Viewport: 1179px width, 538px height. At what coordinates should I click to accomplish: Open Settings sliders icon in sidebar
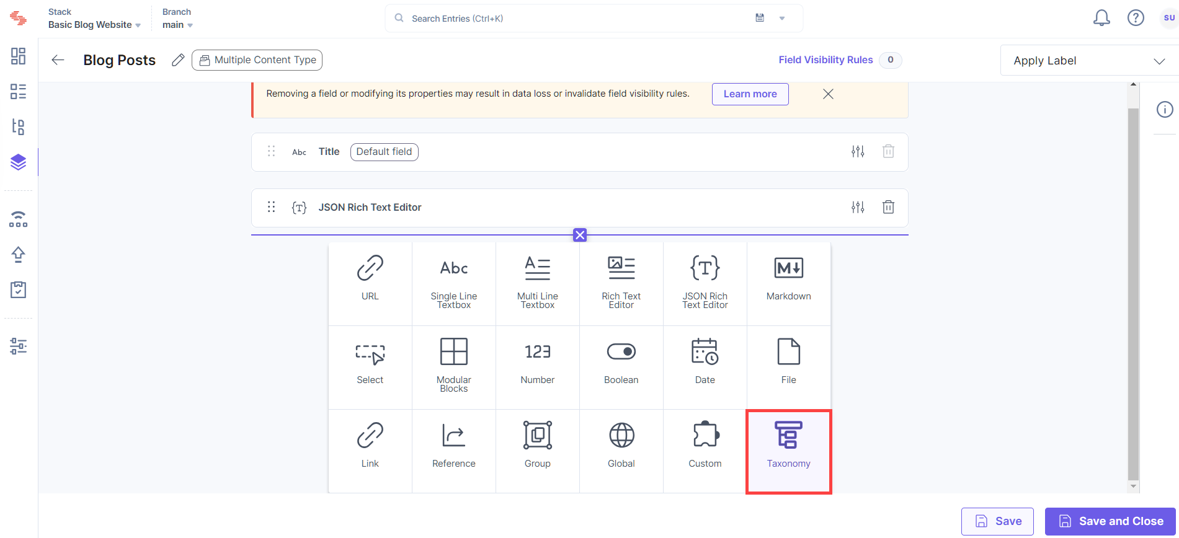[x=19, y=346]
